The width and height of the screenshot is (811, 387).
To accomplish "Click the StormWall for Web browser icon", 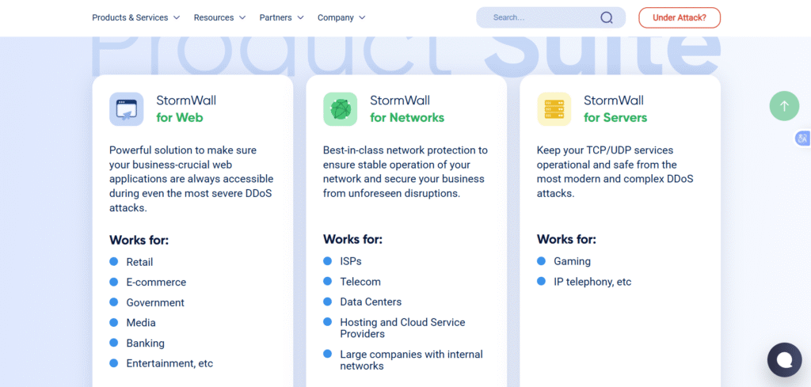I will click(127, 109).
